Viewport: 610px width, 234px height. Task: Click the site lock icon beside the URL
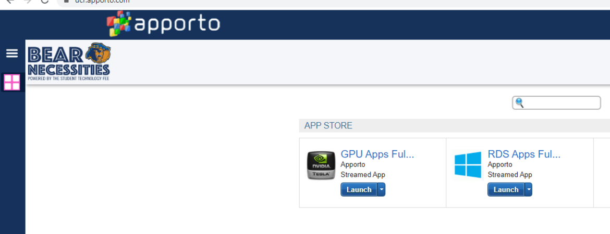(66, 2)
